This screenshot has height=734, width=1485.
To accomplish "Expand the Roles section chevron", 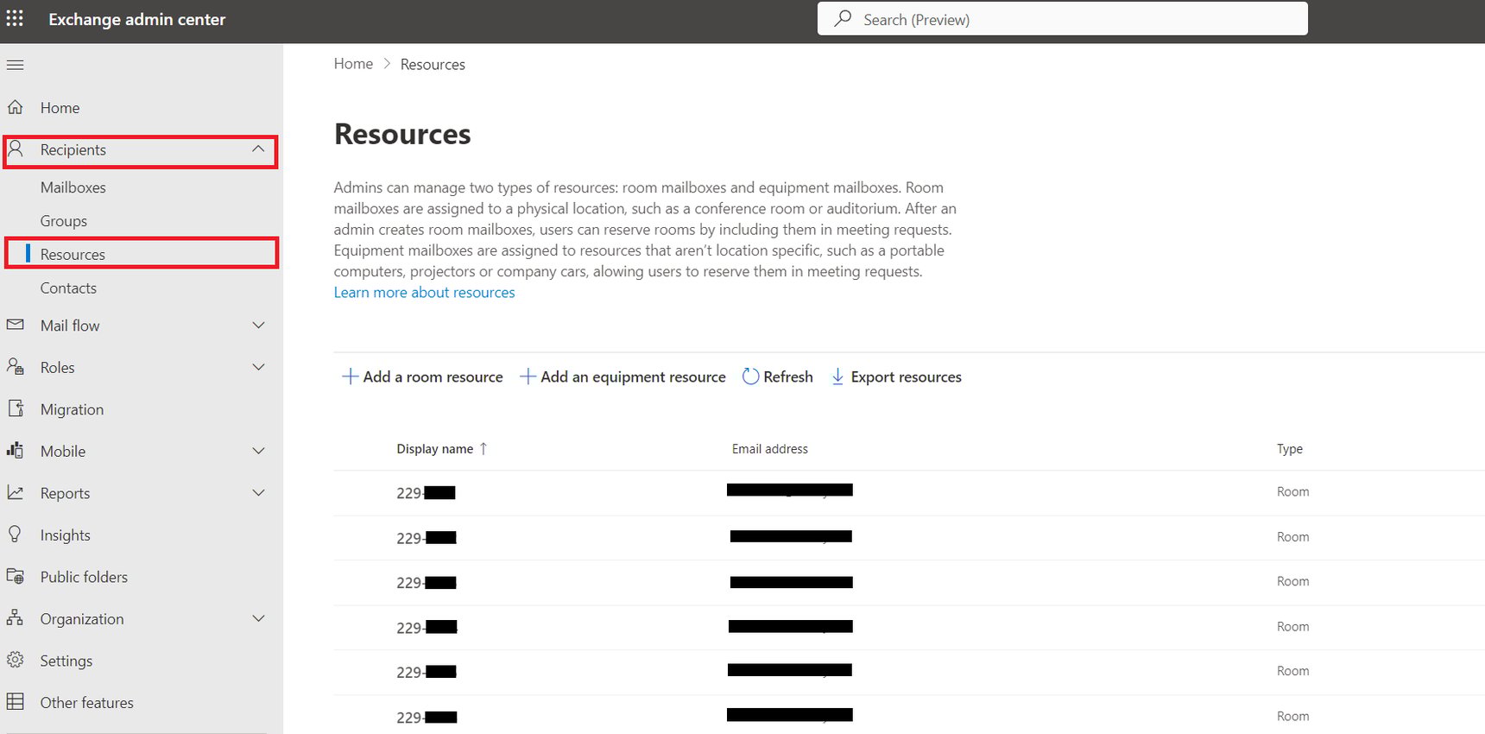I will tap(258, 367).
